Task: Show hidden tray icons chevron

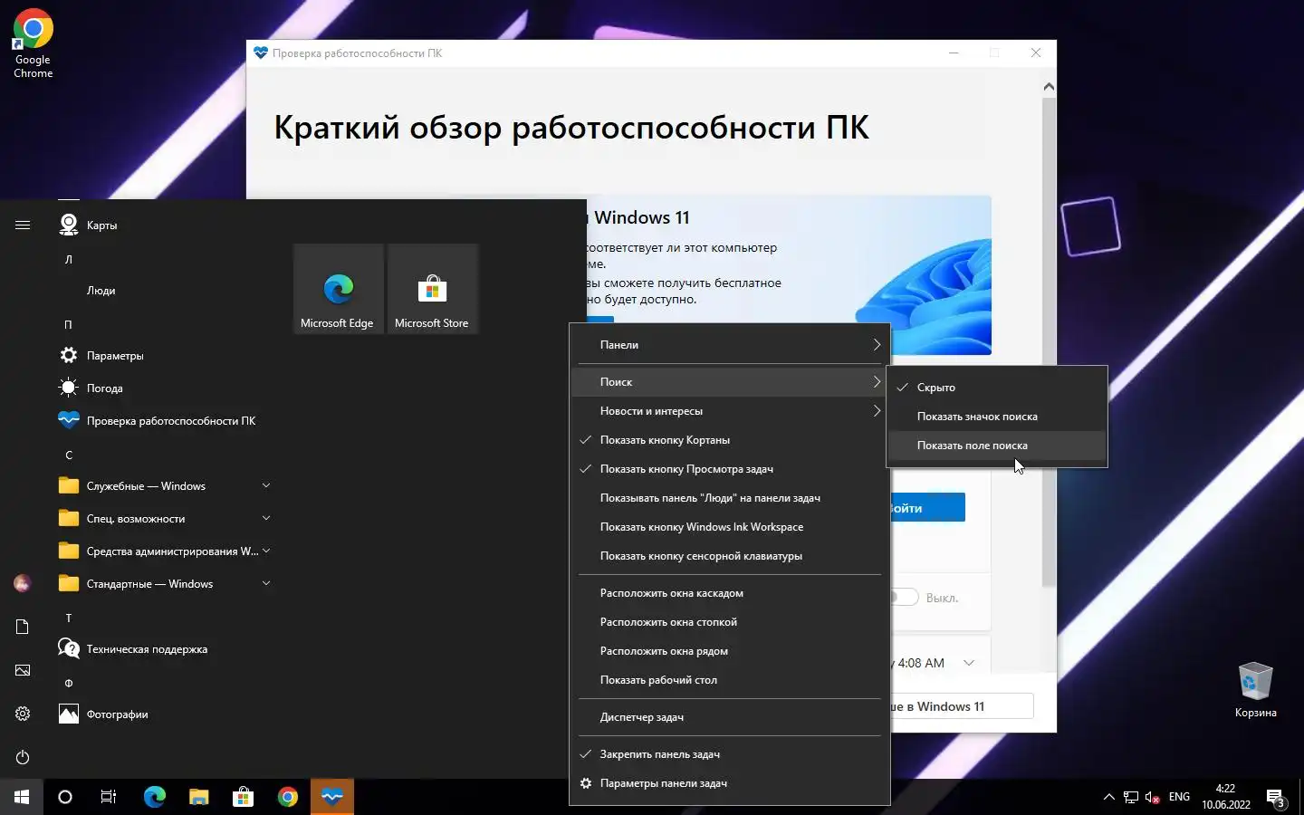Action: click(x=1108, y=797)
